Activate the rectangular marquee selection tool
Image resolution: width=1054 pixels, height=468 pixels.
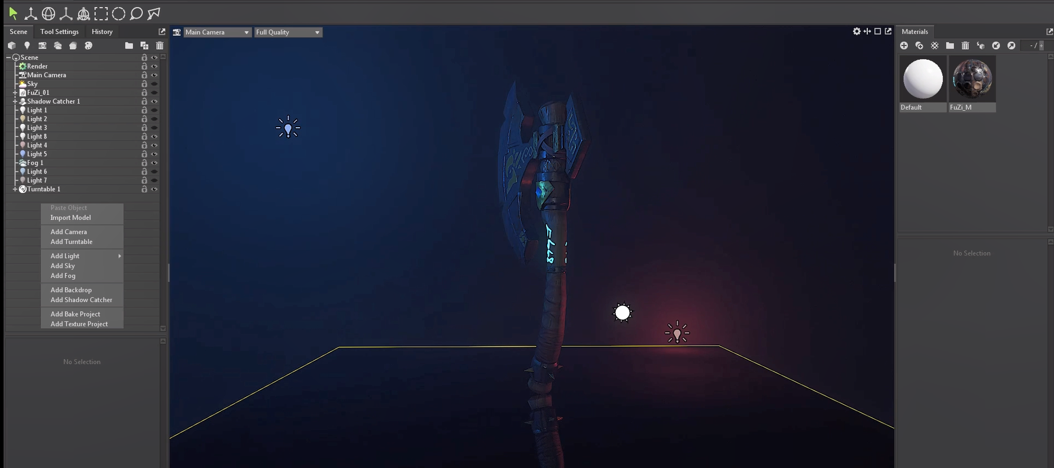(101, 14)
